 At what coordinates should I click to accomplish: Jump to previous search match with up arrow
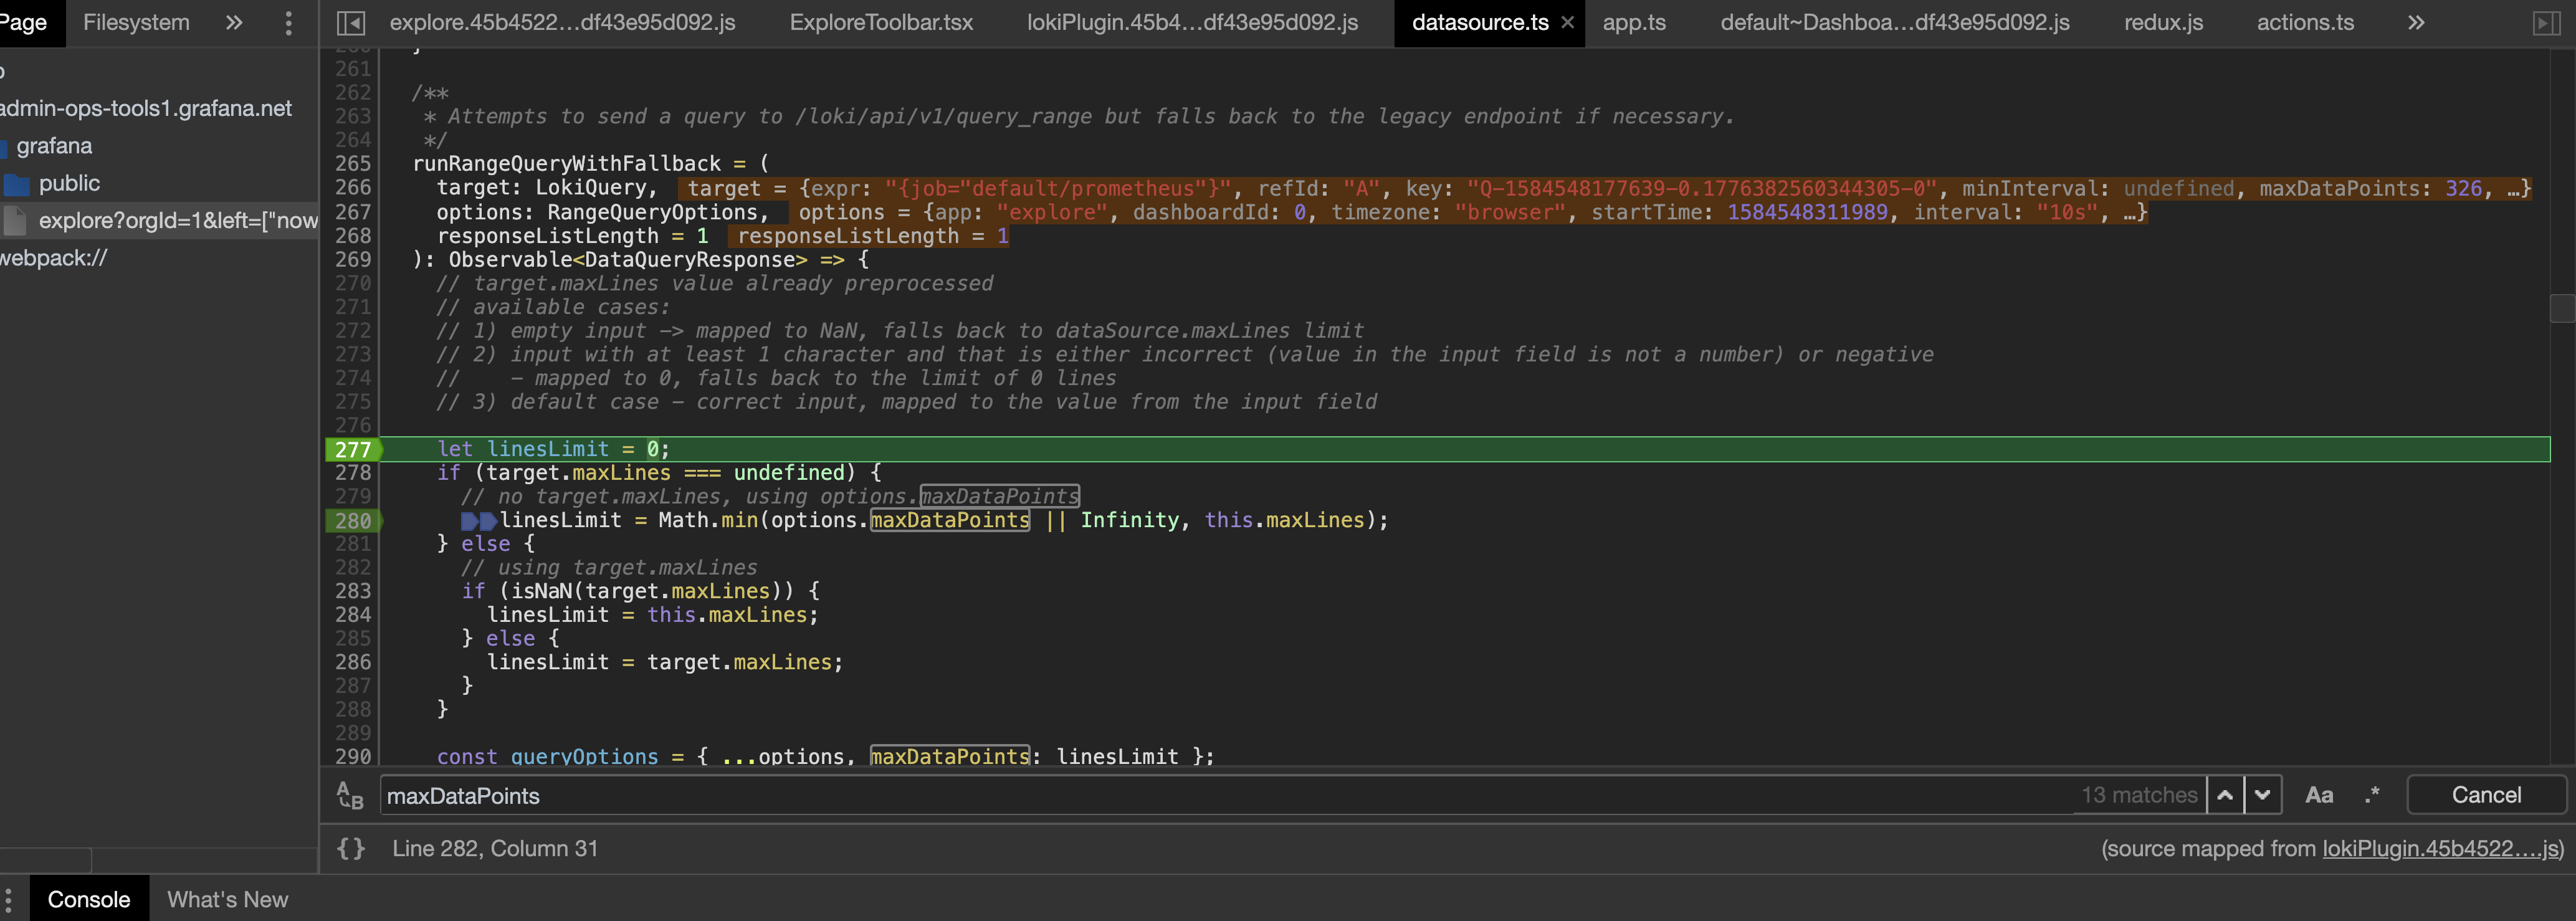tap(2224, 794)
